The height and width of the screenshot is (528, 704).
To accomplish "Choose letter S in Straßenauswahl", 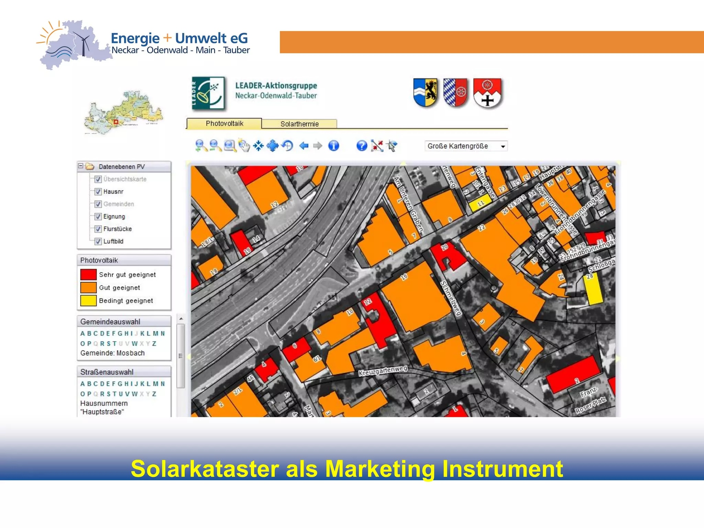I will click(109, 394).
